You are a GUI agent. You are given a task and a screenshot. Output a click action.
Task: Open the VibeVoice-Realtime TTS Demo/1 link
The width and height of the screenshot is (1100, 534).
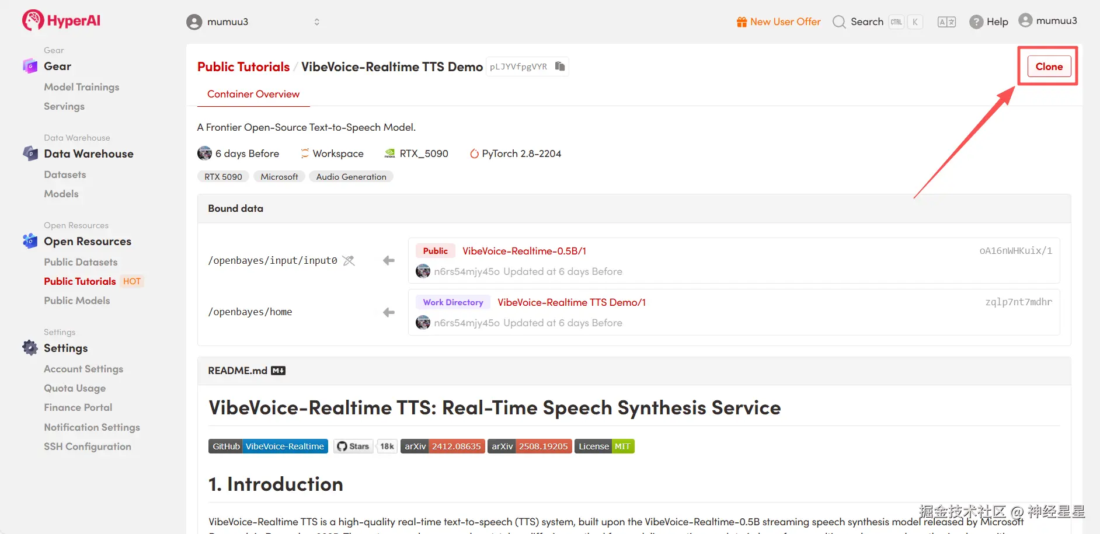pos(572,302)
